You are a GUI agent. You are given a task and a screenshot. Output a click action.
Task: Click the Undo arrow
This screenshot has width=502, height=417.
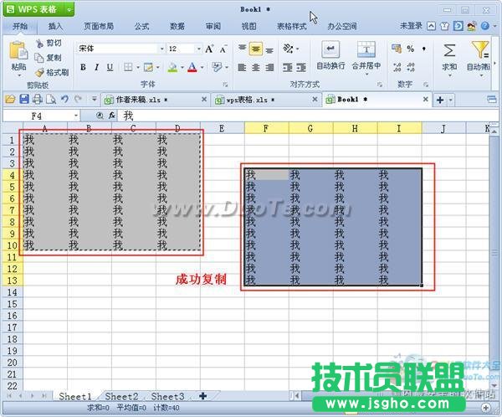coord(64,100)
